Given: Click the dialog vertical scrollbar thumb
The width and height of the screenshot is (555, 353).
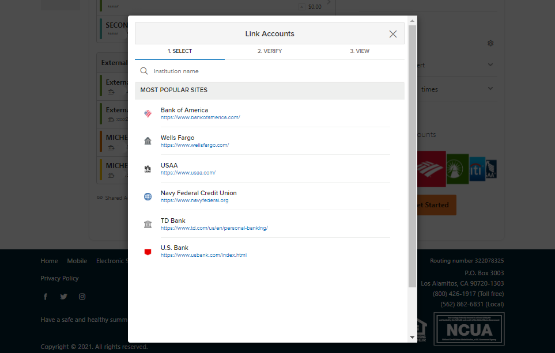Looking at the screenshot, I should coord(412,156).
